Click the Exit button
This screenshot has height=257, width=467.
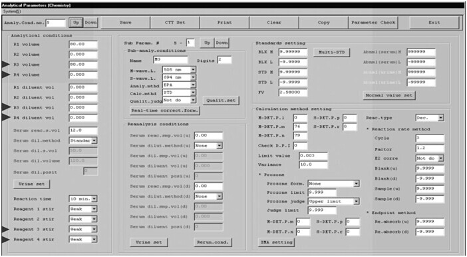(x=434, y=23)
